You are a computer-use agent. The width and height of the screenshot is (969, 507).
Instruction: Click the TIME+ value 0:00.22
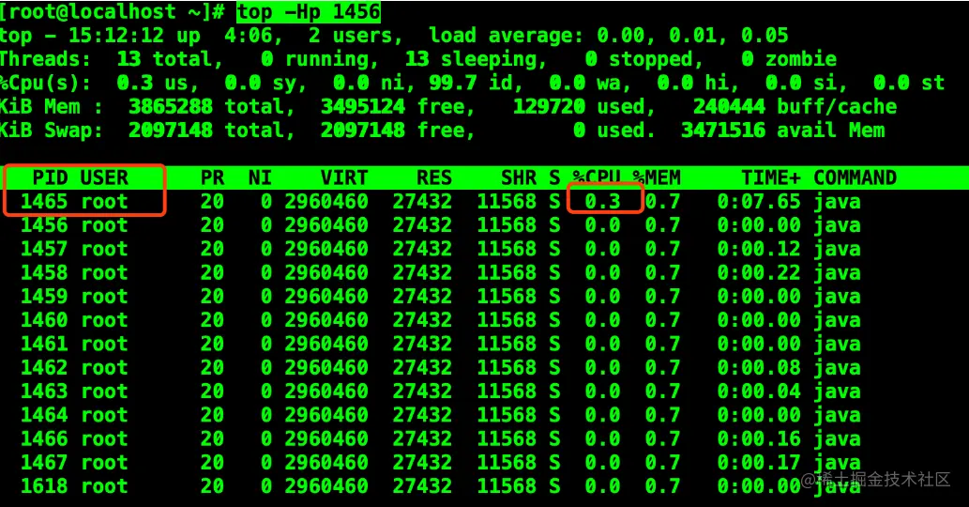tap(759, 272)
